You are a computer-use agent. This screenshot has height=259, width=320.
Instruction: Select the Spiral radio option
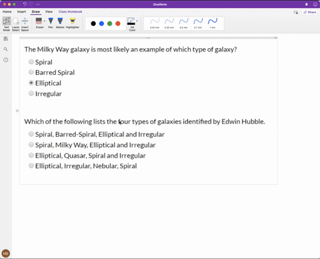point(31,61)
